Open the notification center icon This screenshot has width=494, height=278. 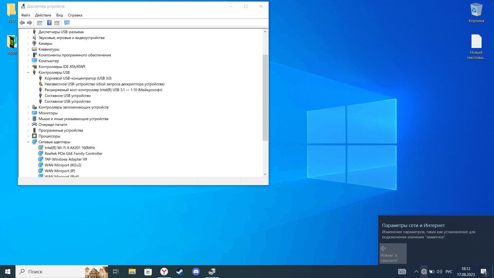pyautogui.click(x=484, y=272)
